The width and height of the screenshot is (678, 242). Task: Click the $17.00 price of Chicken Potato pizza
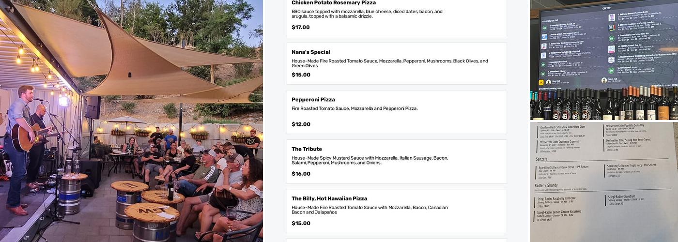coord(301,28)
